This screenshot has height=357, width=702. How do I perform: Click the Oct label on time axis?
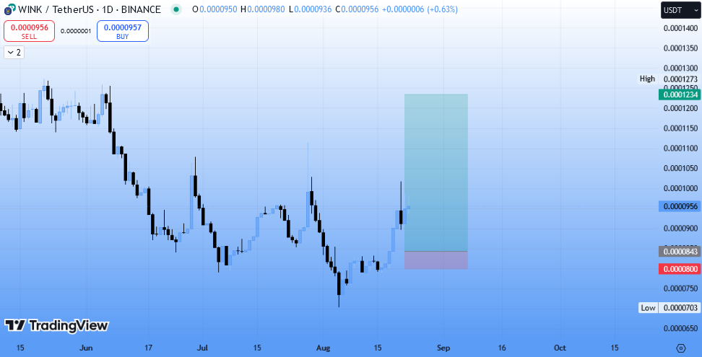click(560, 348)
